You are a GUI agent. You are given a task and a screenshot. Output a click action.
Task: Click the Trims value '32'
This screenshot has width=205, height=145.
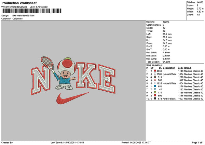pos(164,31)
